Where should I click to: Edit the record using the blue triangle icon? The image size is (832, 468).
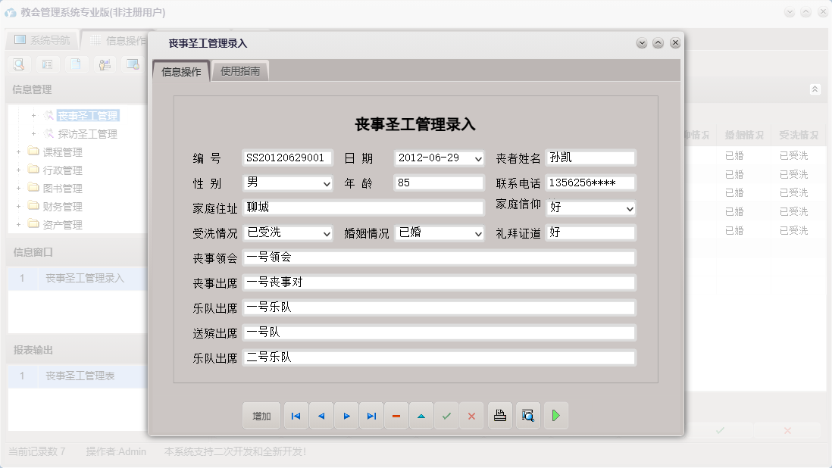(421, 415)
